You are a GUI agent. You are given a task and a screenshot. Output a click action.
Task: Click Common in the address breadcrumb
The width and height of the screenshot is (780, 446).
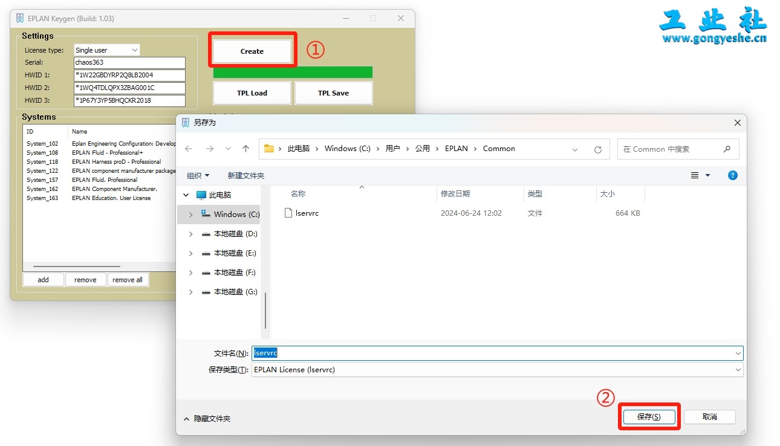tap(499, 149)
